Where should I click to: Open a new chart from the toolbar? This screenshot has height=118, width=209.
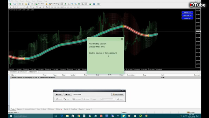click(x=10, y=4)
